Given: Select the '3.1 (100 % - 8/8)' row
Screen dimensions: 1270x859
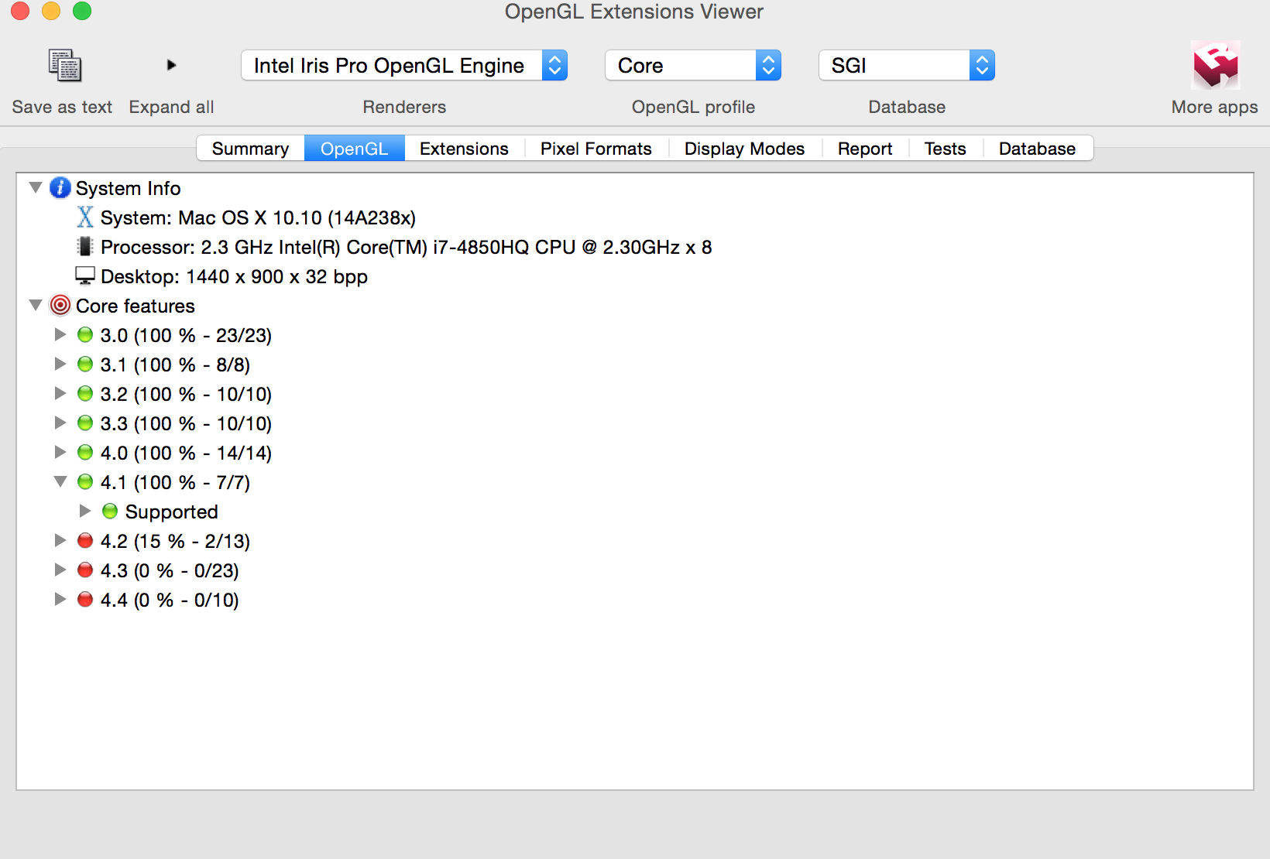Looking at the screenshot, I should pyautogui.click(x=175, y=364).
